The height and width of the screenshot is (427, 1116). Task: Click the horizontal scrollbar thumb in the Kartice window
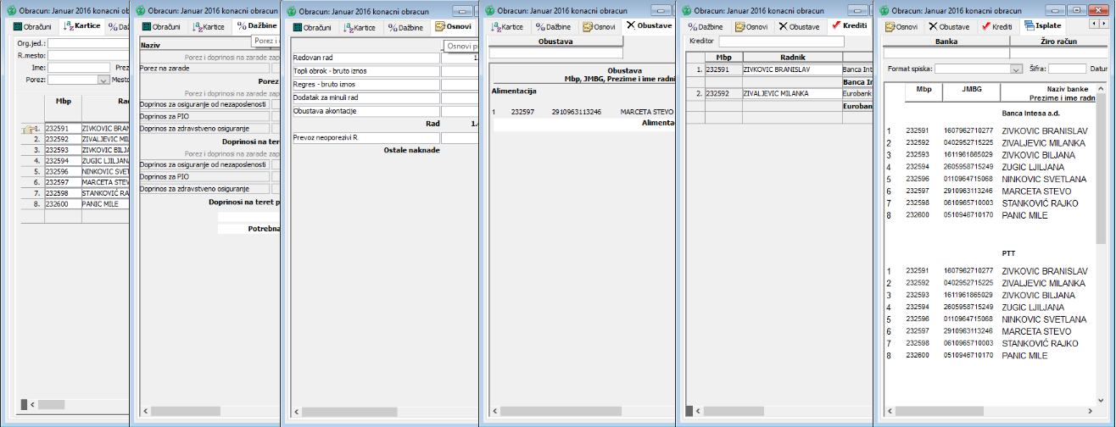51,404
